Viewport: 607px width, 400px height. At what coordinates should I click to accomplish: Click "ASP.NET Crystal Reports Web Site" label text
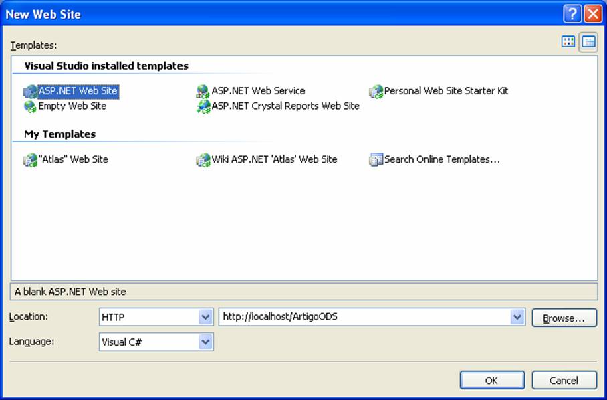285,106
